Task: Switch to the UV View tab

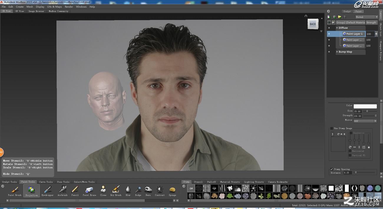Action: (20, 11)
